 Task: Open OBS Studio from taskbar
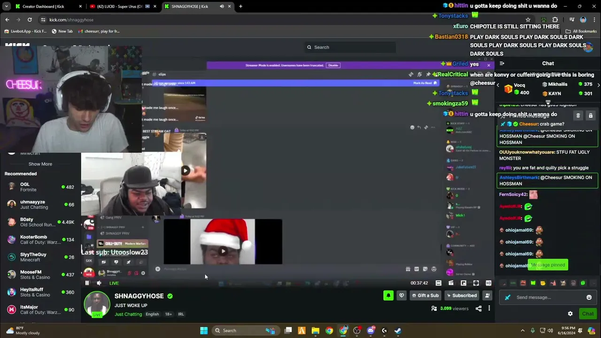pyautogui.click(x=357, y=330)
